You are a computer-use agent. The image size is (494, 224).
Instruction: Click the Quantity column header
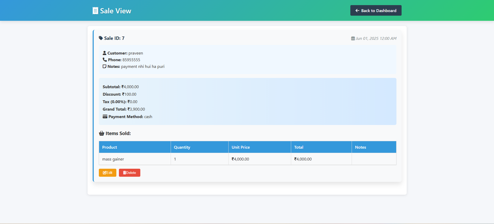coord(182,147)
